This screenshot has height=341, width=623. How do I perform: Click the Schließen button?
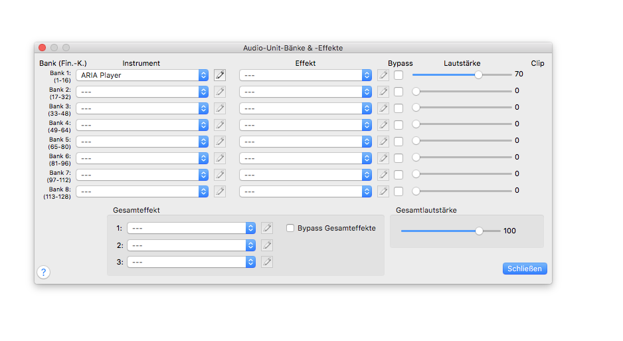point(525,269)
